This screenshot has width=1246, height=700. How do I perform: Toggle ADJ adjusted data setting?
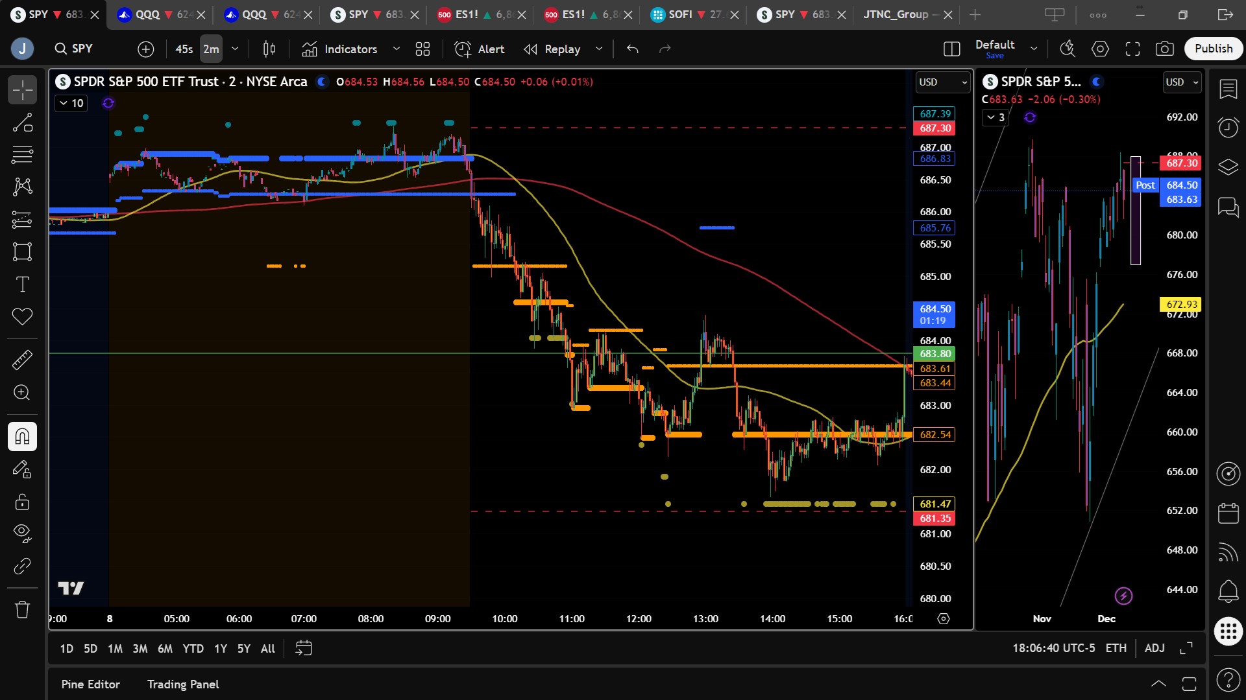pos(1154,647)
